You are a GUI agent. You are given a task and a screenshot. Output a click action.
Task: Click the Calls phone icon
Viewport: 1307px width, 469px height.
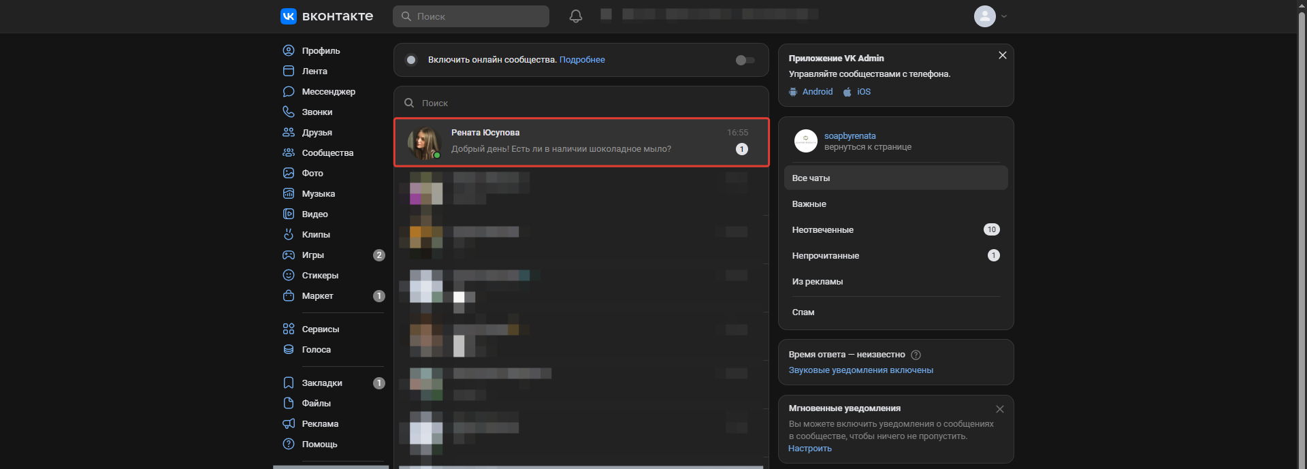289,112
